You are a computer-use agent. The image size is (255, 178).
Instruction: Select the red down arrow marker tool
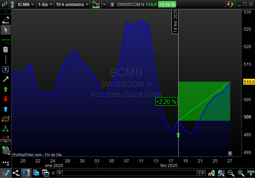(x=6, y=99)
